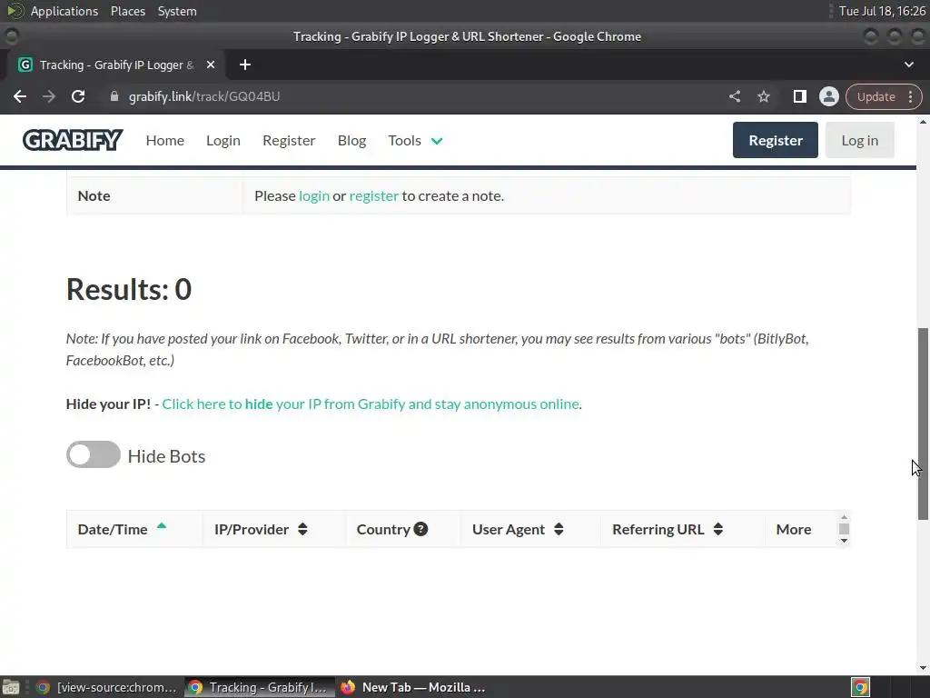Open the Home nav item
Viewport: 930px width, 698px height.
coord(165,141)
